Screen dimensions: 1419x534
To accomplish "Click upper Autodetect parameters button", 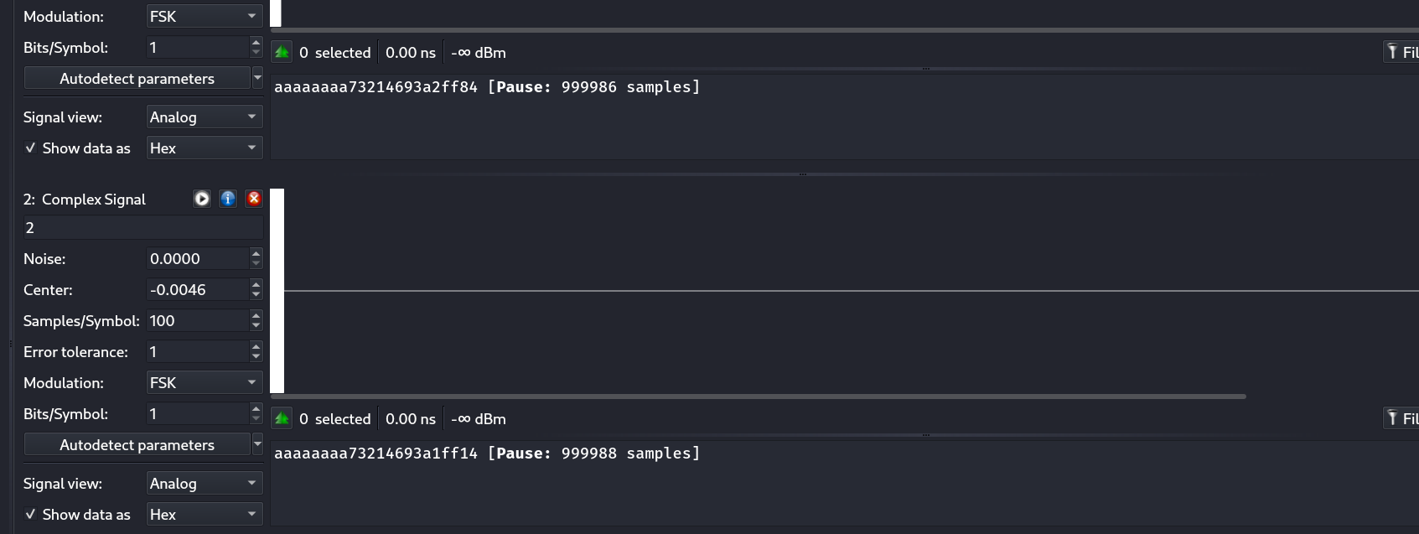I will pos(137,78).
